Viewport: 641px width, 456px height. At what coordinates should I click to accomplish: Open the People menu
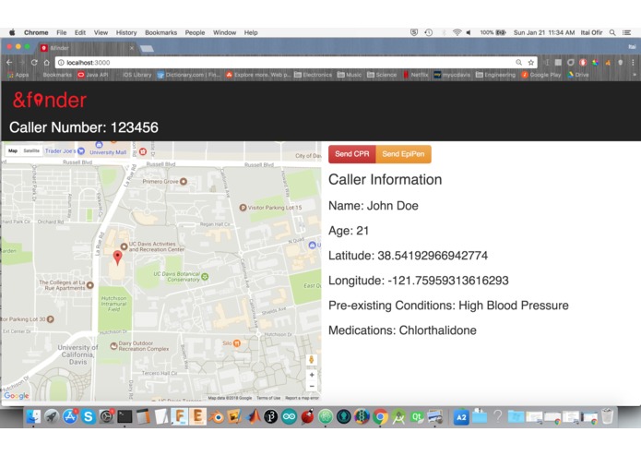coord(195,32)
